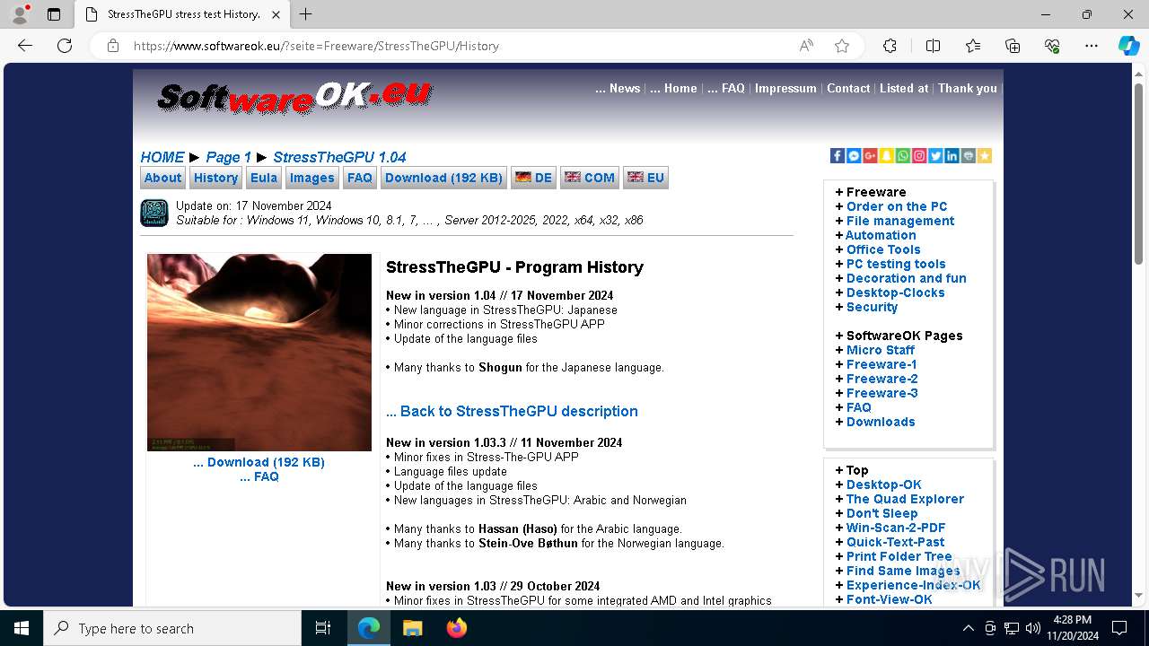Click Download (192 KB) tab button

443,178
